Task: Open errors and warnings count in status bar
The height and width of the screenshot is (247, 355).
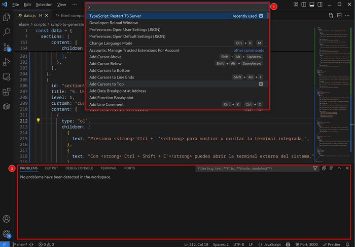Action: tap(46, 244)
